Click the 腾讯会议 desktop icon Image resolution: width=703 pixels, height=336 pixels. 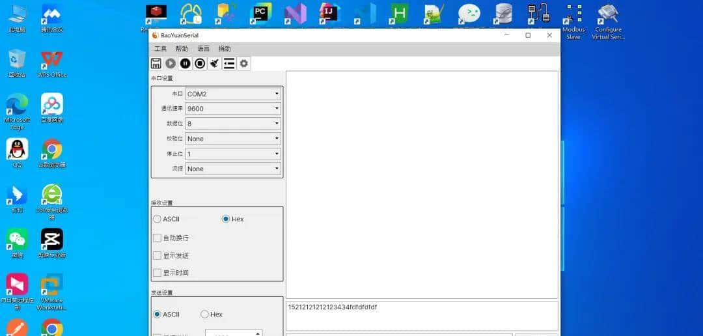pos(52,18)
